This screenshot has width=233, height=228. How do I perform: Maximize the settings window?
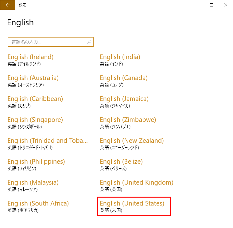point(211,5)
